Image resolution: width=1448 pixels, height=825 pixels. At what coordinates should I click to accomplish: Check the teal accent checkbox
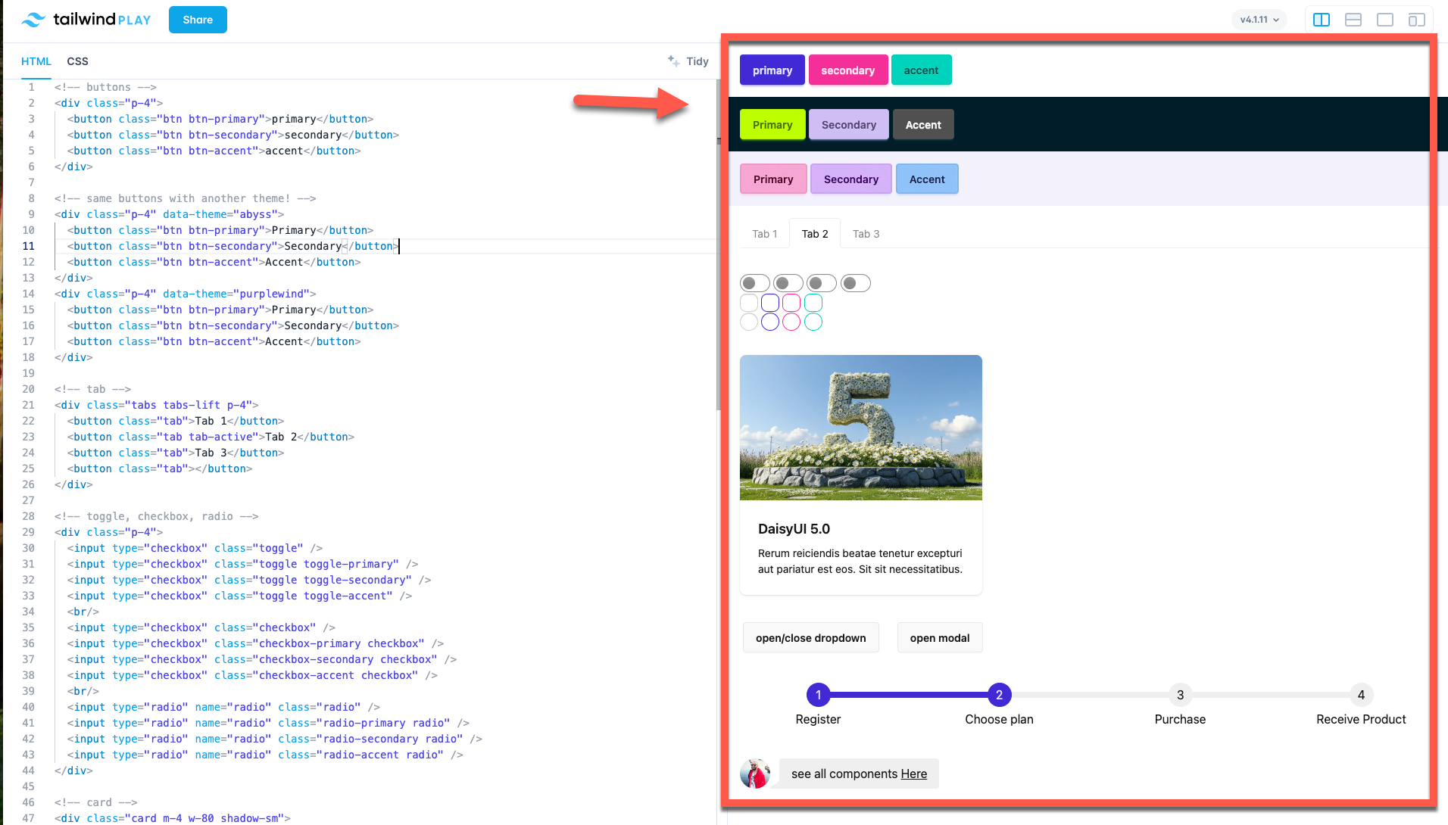point(813,303)
